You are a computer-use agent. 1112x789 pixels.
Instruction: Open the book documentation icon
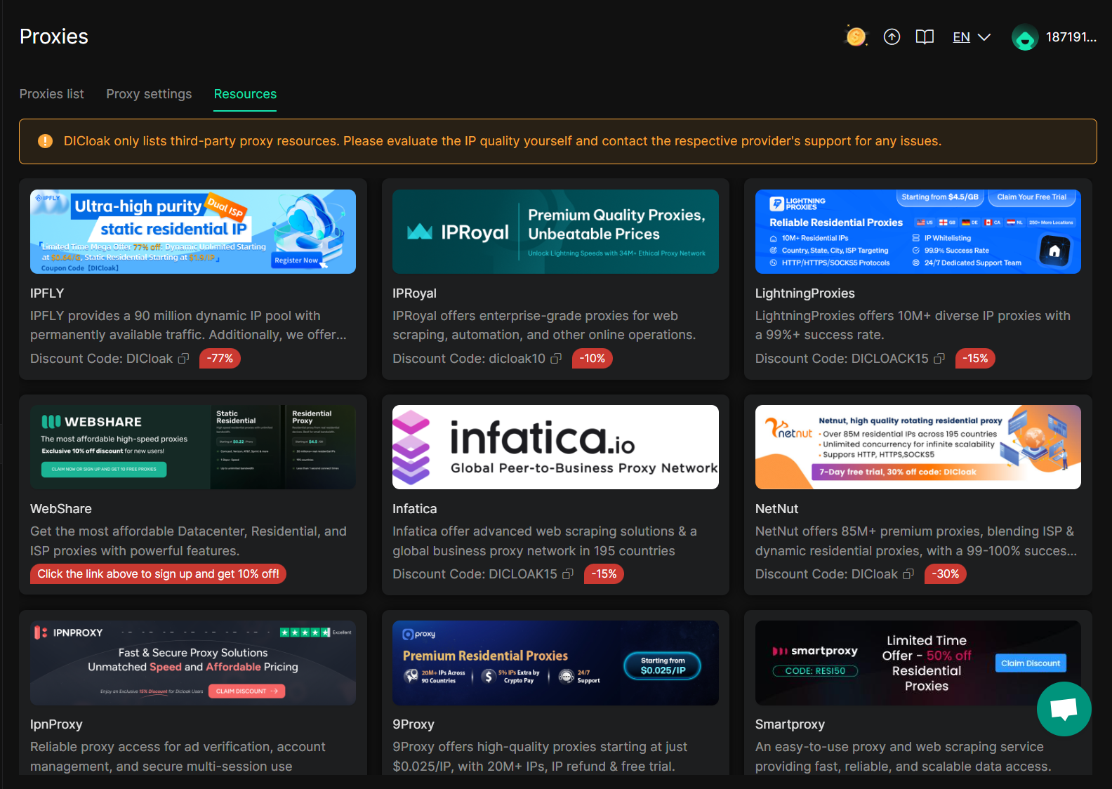point(925,37)
